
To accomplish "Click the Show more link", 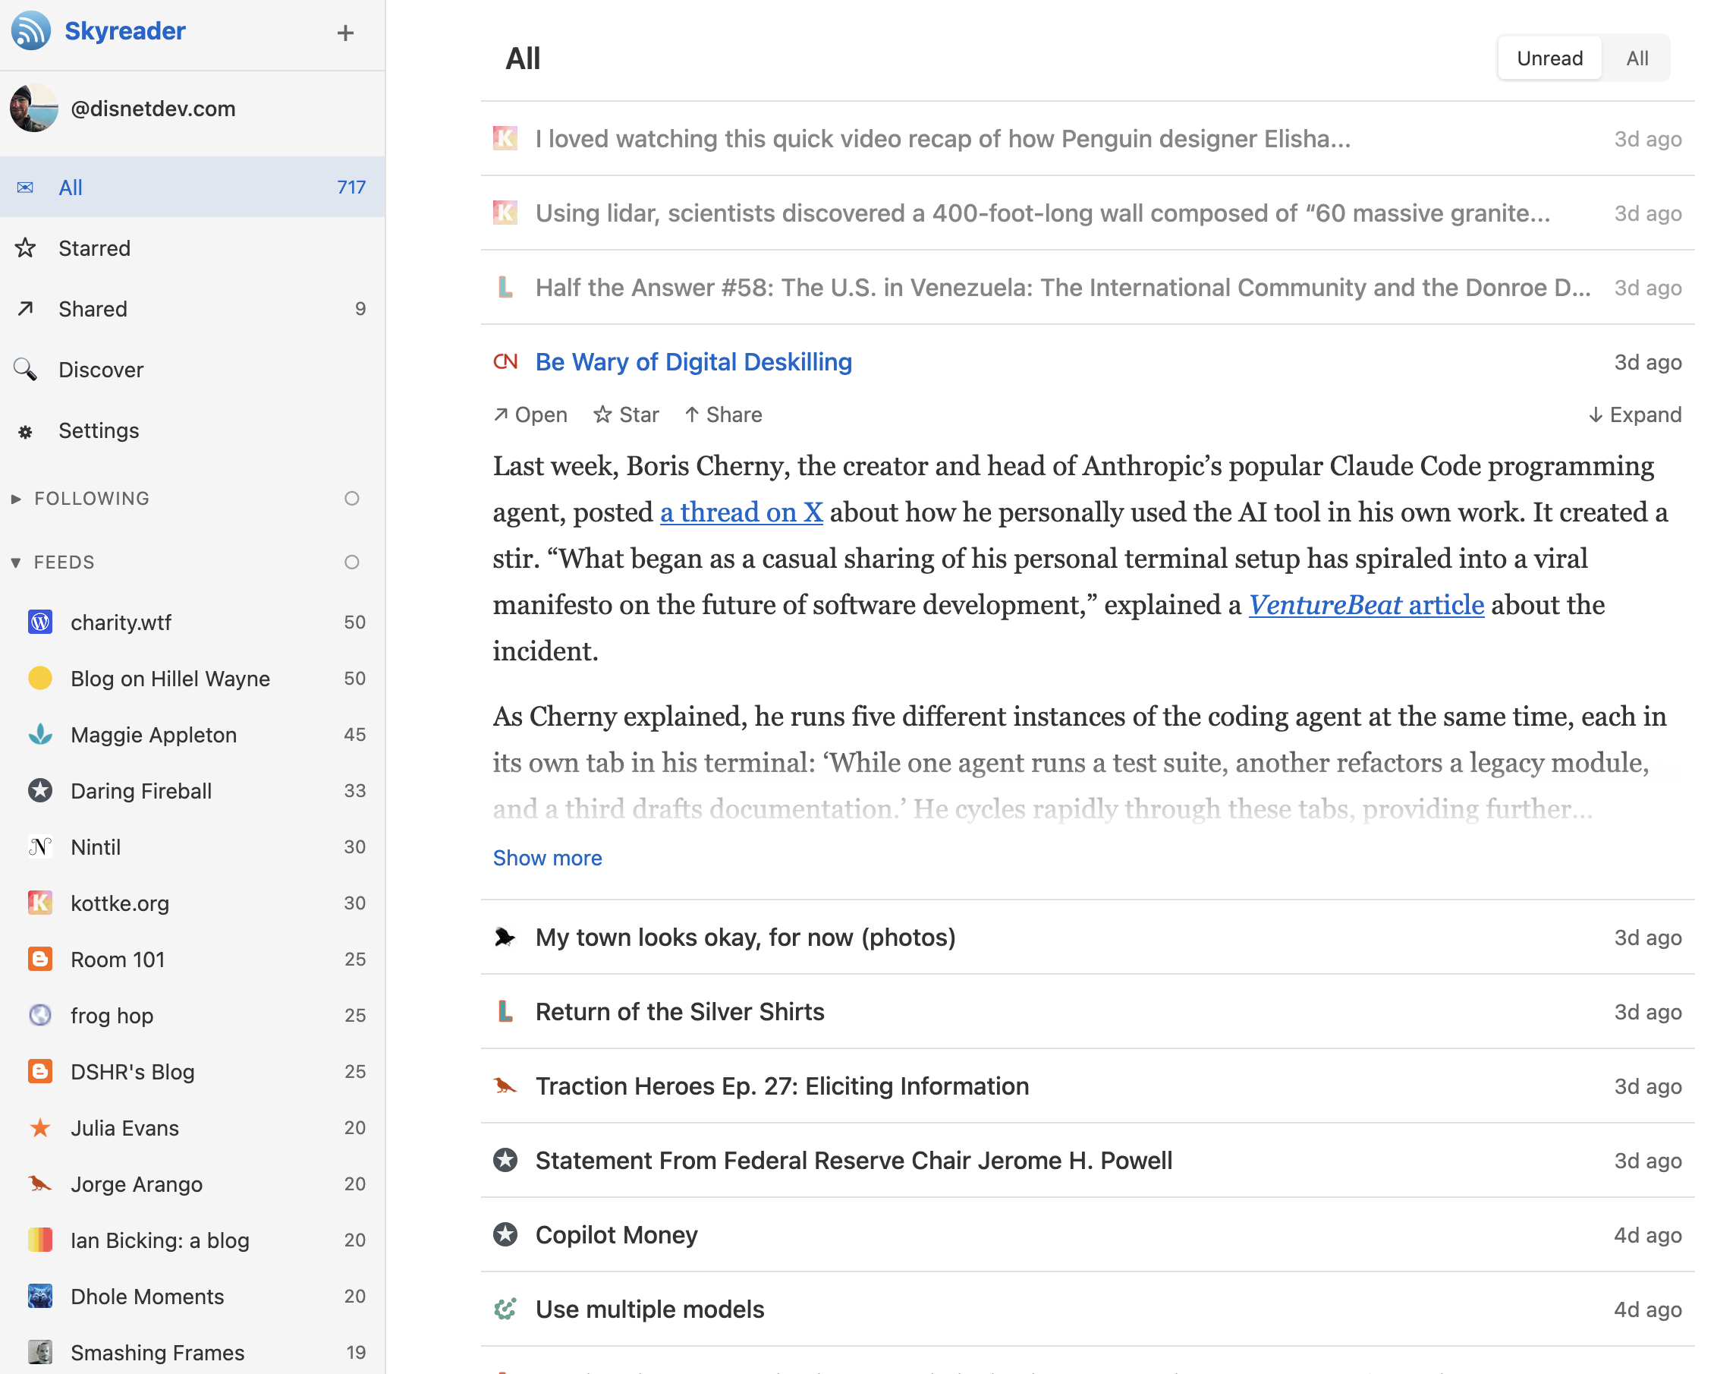I will click(547, 858).
